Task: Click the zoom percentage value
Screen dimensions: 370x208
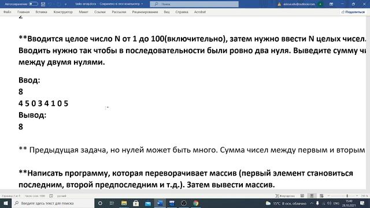Action: (364, 196)
